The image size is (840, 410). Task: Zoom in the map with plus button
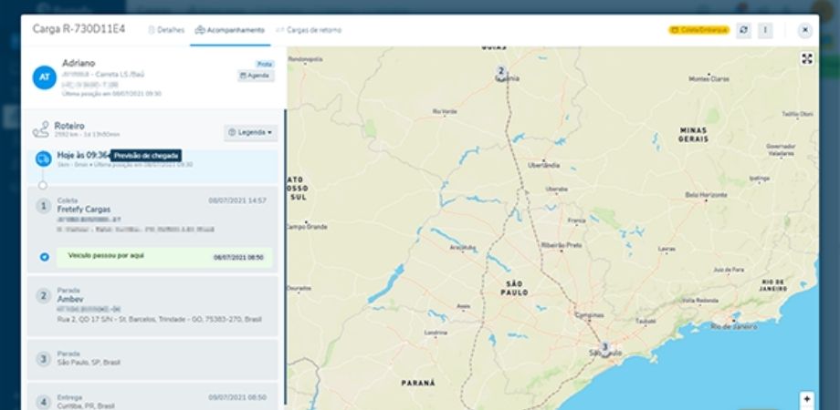coord(807,399)
